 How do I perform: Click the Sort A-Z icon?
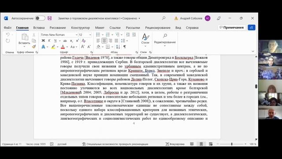[x=118, y=47]
